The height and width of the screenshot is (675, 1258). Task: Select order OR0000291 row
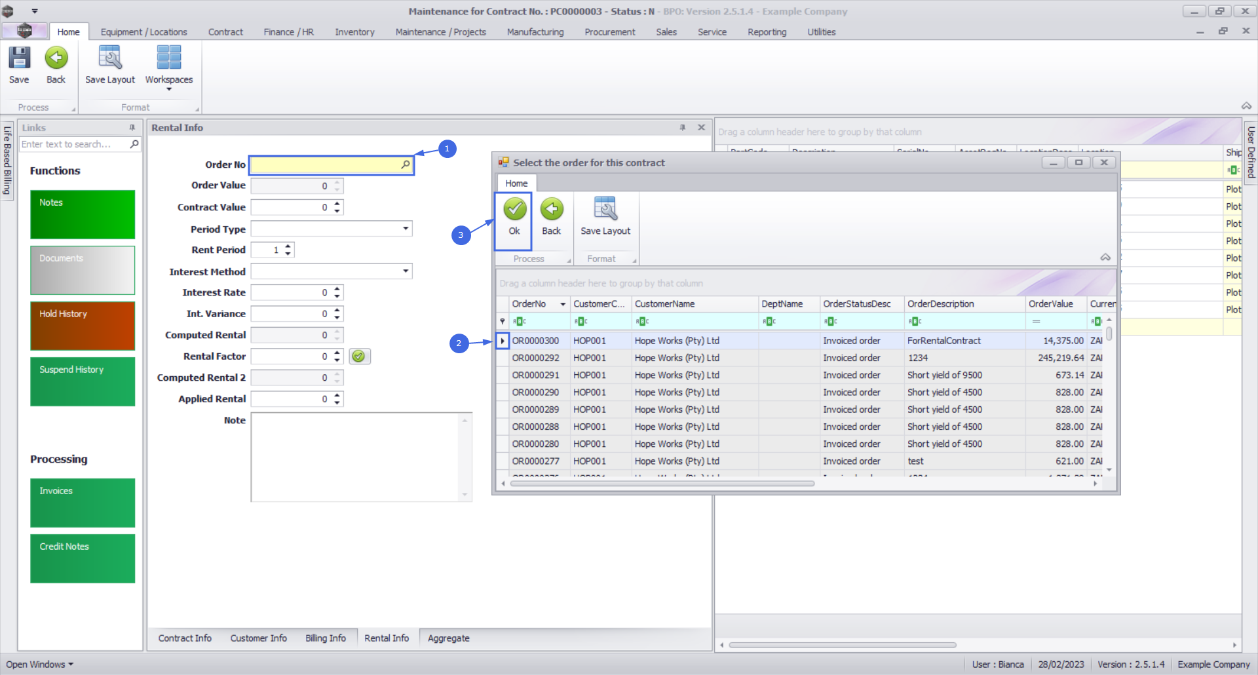pyautogui.click(x=536, y=375)
